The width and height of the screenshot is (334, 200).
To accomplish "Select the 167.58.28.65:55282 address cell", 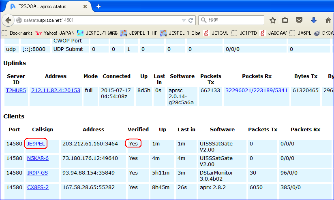I will pyautogui.click(x=93, y=191).
